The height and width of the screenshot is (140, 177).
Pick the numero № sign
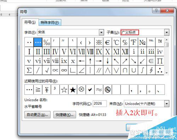coord(142,42)
